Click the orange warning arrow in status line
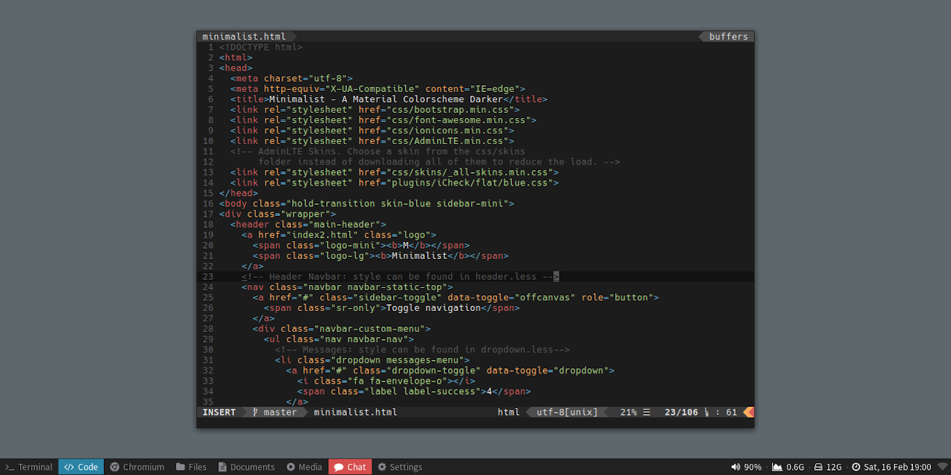951x475 pixels. [748, 412]
